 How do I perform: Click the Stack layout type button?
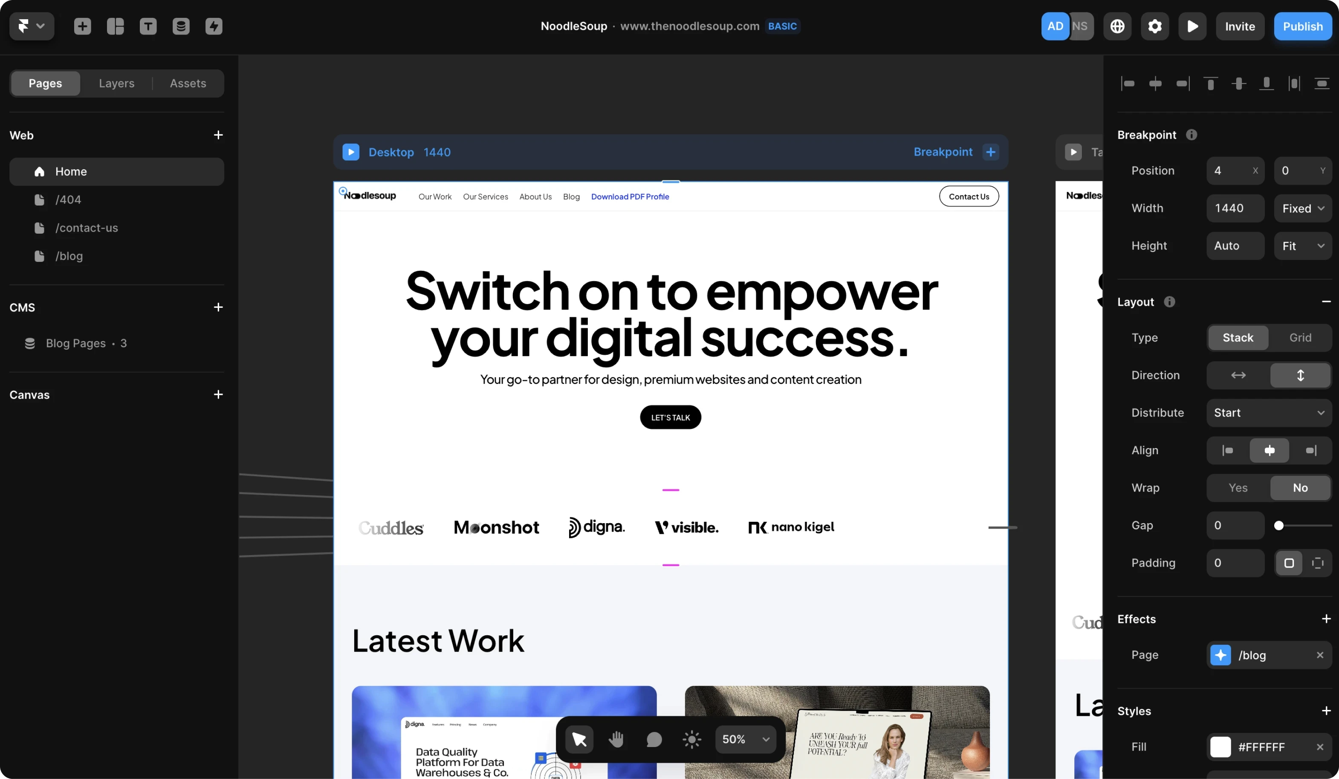tap(1237, 337)
